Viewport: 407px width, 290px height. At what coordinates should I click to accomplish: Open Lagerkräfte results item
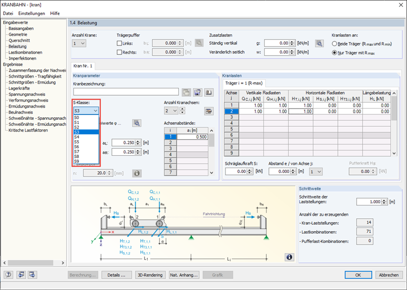(19, 88)
